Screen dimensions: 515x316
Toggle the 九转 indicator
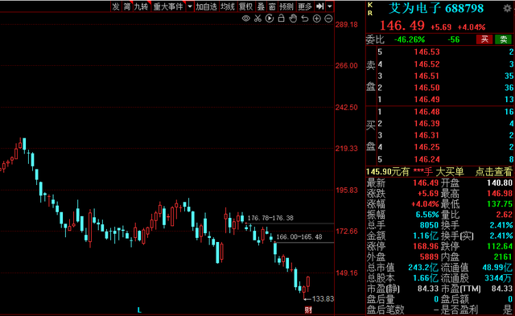pyautogui.click(x=142, y=6)
